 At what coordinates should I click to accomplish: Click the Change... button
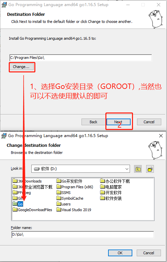(21, 67)
